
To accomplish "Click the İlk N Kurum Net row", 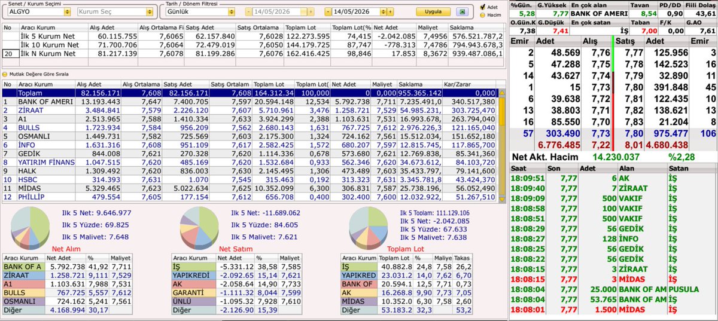I will 252,54.
